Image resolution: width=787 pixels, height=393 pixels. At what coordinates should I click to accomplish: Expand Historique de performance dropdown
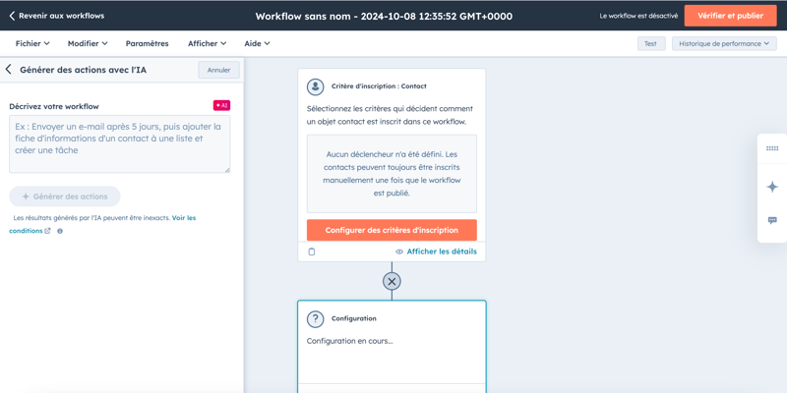coord(724,43)
